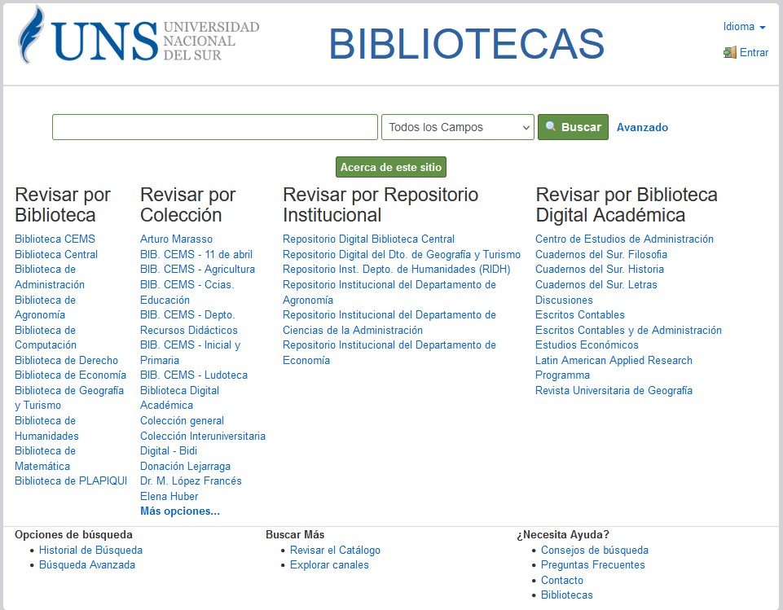This screenshot has width=783, height=610.
Task: Open Centro de Estudios de Administración
Action: pos(624,239)
